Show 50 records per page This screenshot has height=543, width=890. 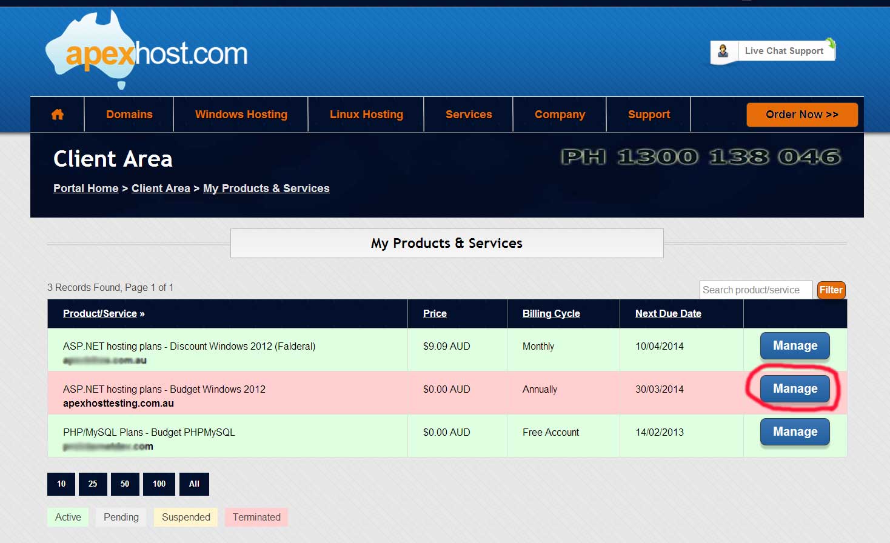click(125, 484)
